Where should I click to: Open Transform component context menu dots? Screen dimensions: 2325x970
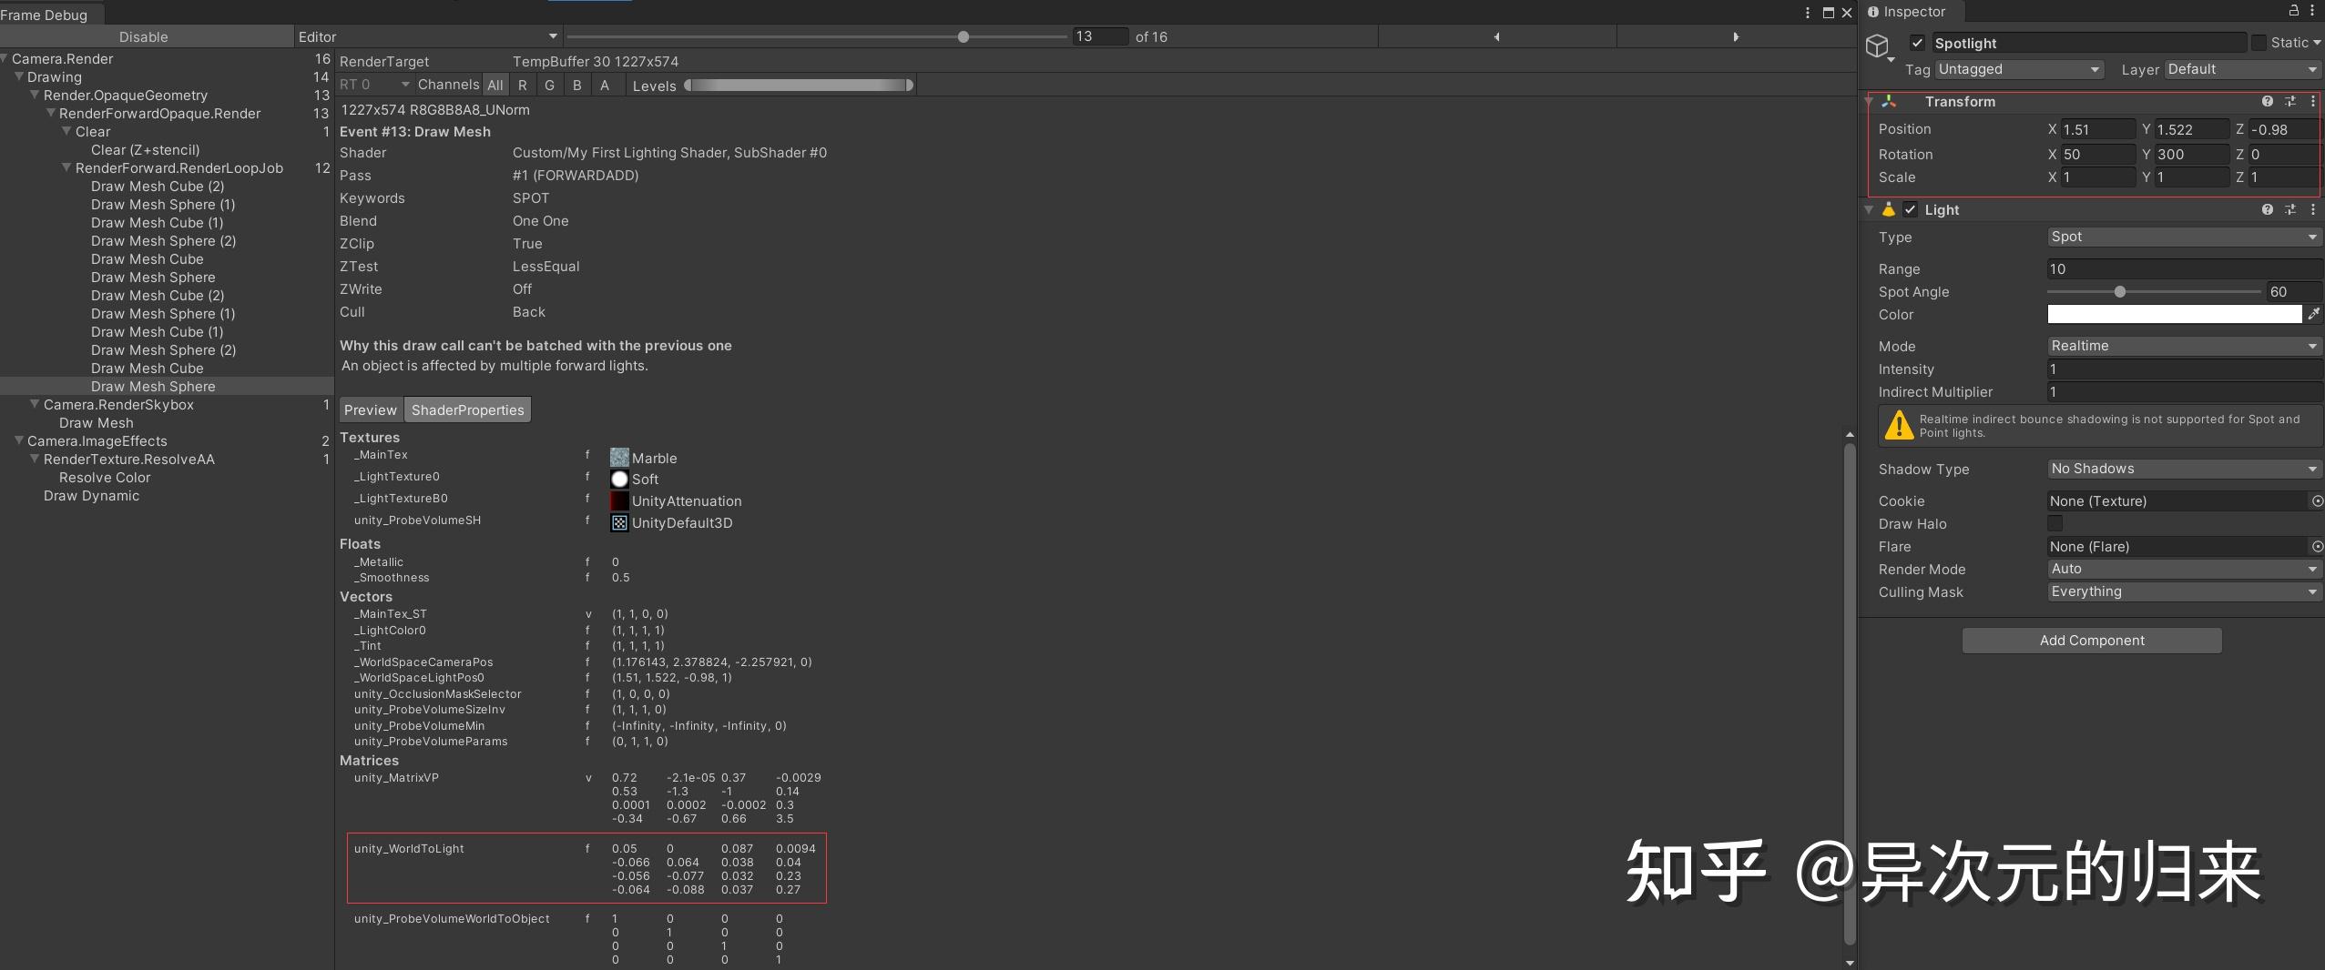coord(2313,101)
